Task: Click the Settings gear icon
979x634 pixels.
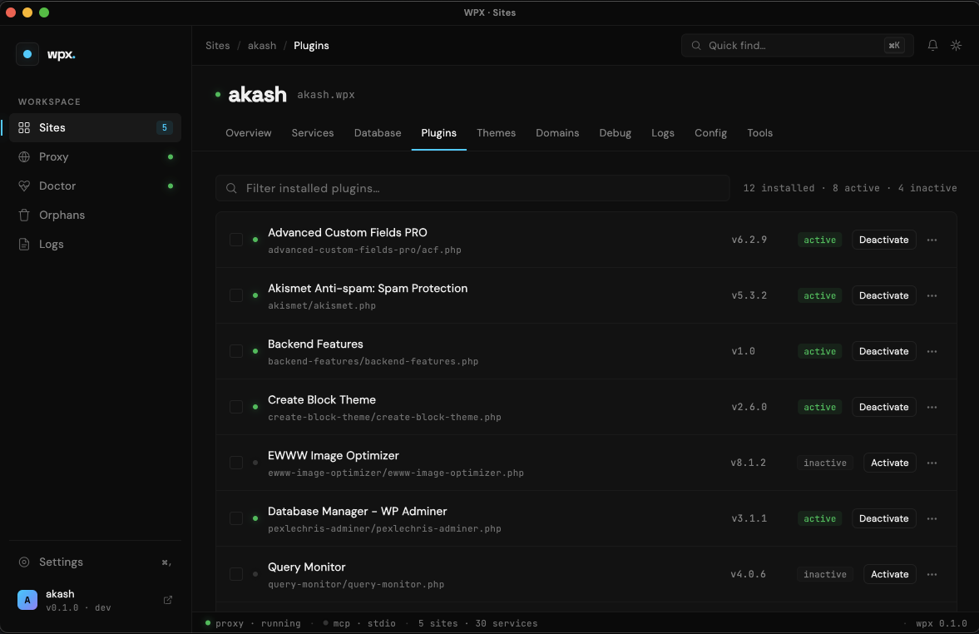Action: pos(24,562)
